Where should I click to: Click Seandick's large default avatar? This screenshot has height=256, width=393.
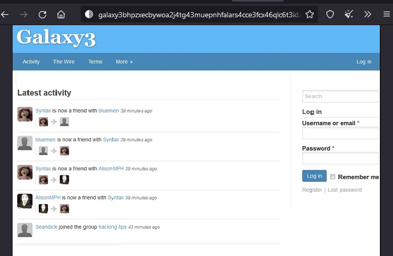tap(25, 230)
